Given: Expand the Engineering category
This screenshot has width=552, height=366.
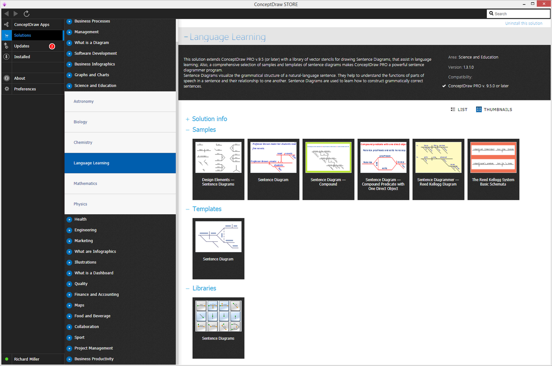Looking at the screenshot, I should pos(69,230).
